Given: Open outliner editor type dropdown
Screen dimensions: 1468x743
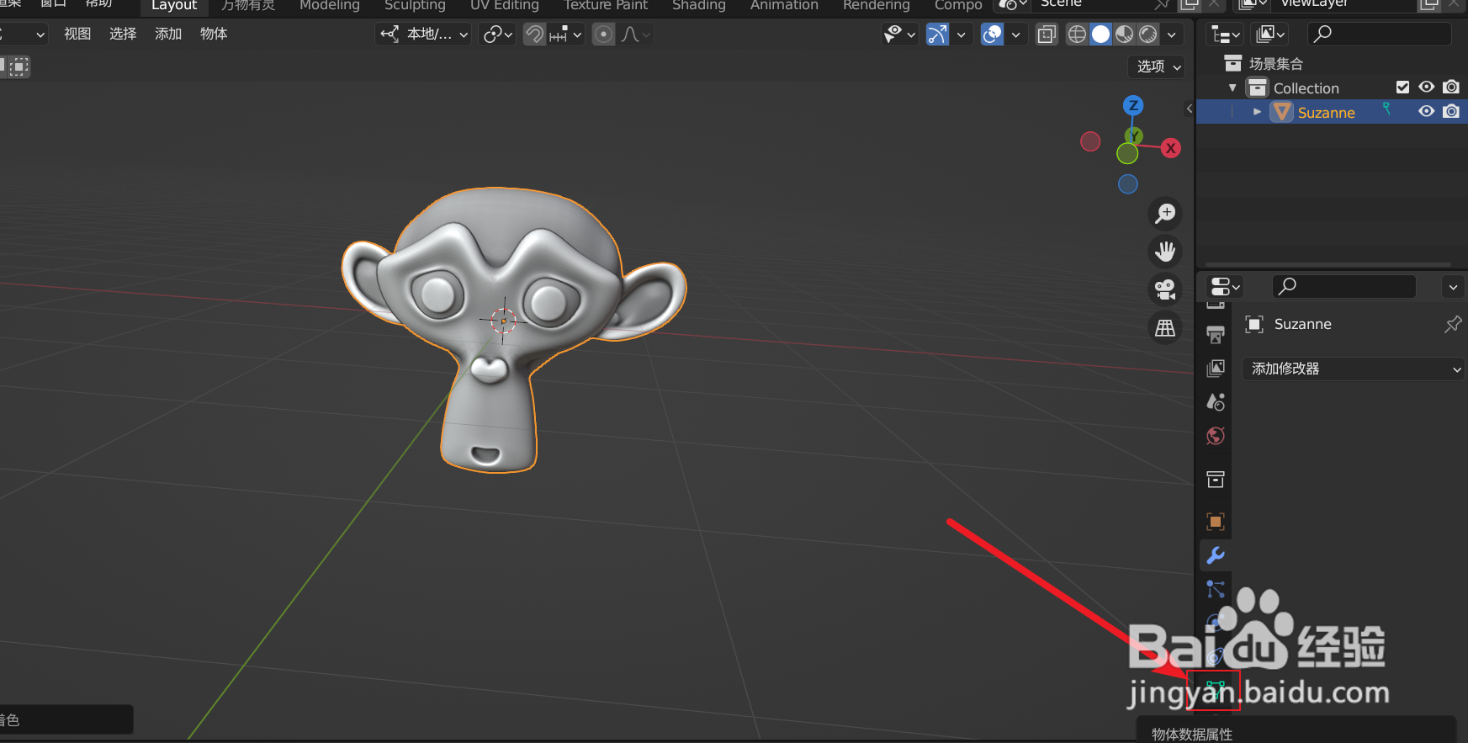Looking at the screenshot, I should [x=1224, y=34].
